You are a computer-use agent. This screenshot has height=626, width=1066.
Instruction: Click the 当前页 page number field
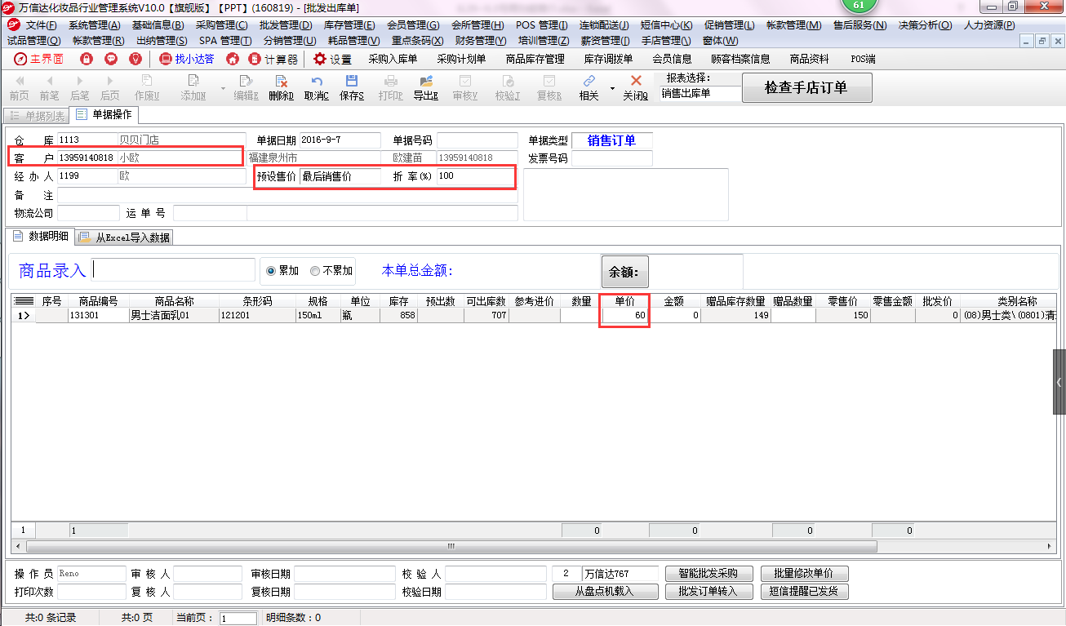[238, 619]
